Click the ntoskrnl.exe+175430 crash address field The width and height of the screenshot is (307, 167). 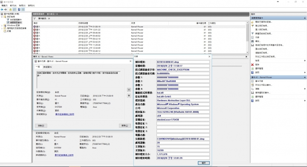183,120
